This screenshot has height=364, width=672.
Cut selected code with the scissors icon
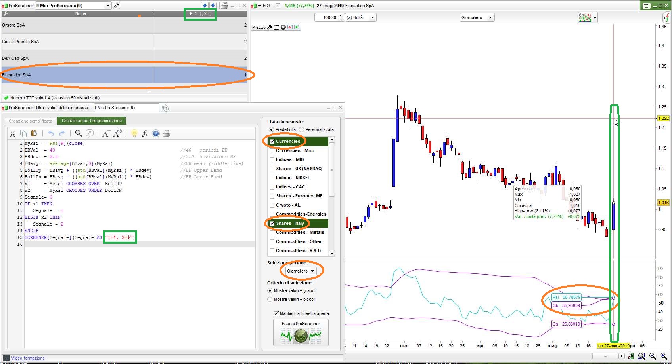[13, 133]
